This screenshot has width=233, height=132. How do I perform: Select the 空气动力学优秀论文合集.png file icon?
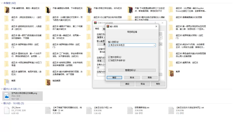[x=7, y=96]
